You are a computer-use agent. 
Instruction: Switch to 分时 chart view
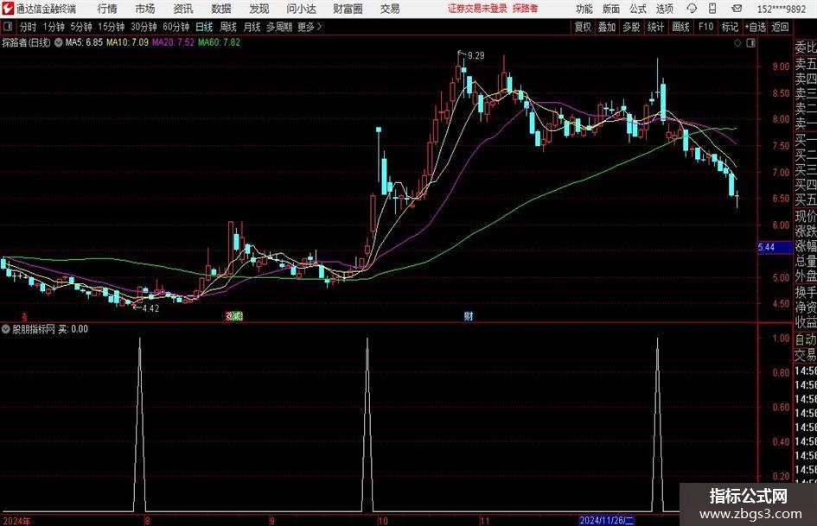[29, 27]
